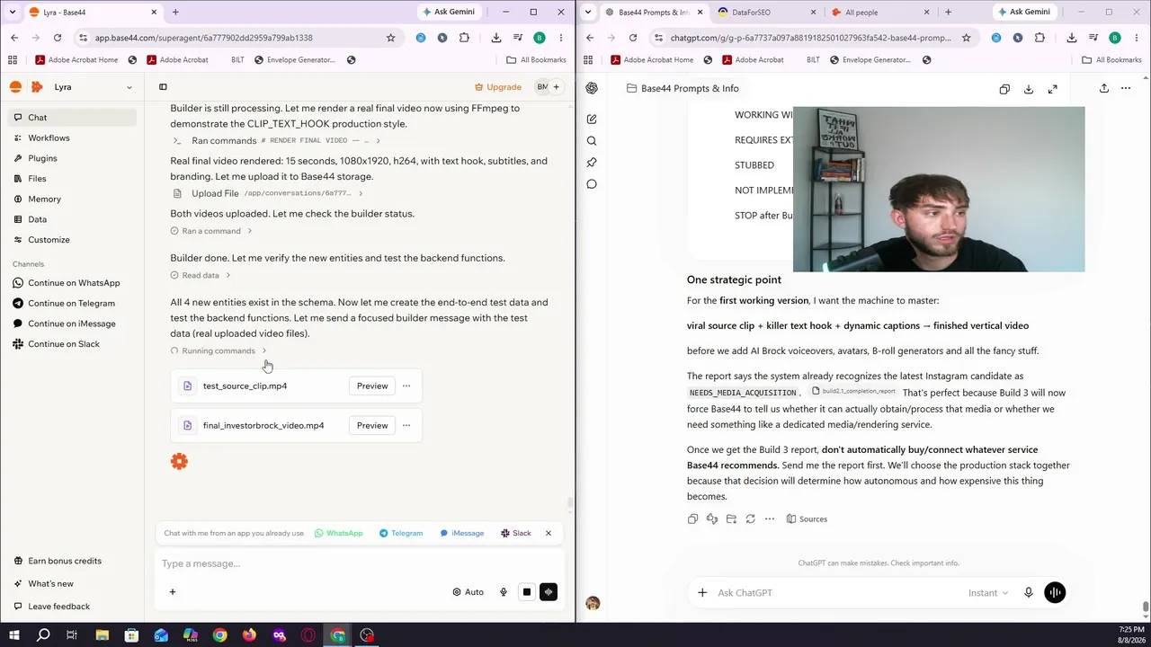
Task: Expand the 'Read data' step
Action: [201, 275]
